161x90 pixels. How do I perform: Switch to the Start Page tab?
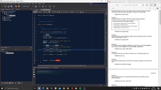tap(36, 10)
